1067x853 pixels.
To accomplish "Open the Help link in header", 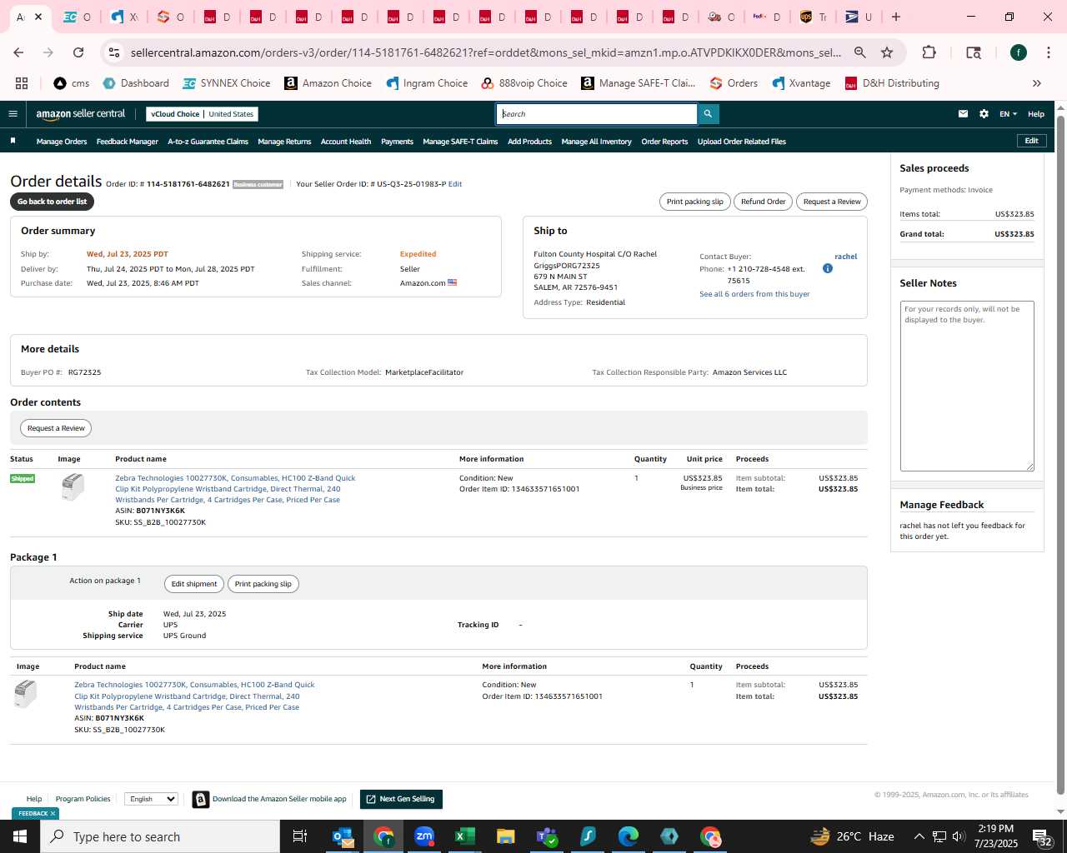I will (x=1036, y=114).
